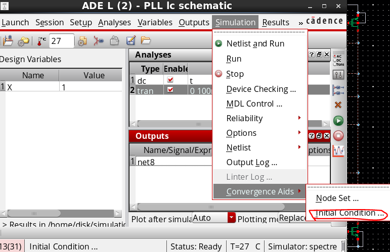Select Initial Condition from submenu
Viewport: 390px width, 252px height.
(x=348, y=213)
